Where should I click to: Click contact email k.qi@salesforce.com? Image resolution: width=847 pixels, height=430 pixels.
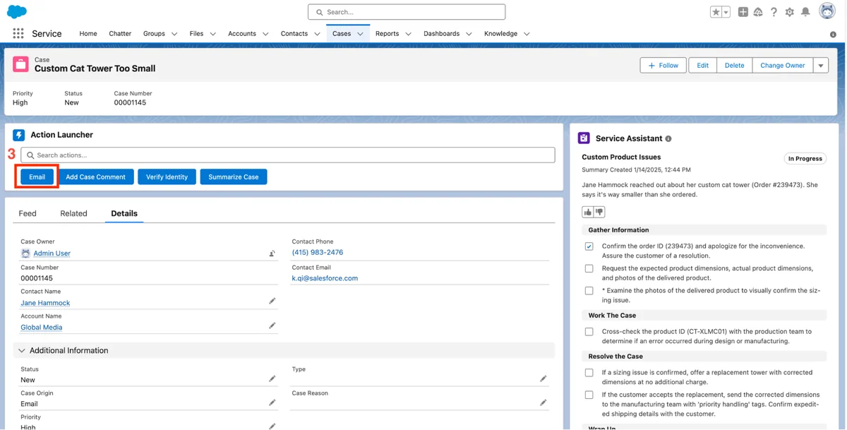pos(325,278)
